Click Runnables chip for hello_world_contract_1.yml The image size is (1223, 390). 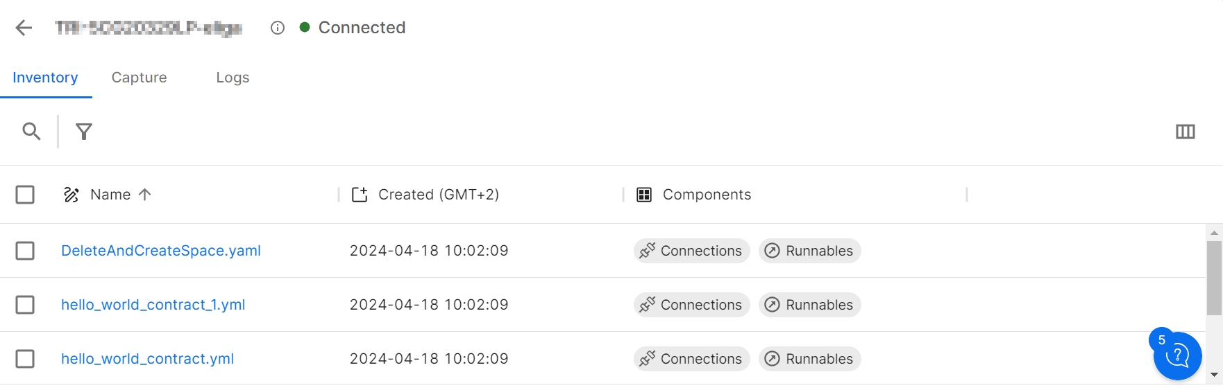point(809,305)
